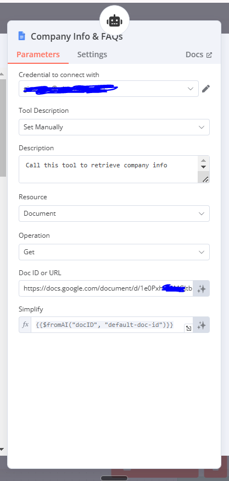
Task: Open the Credential to connect with dropdown
Action: (x=108, y=89)
